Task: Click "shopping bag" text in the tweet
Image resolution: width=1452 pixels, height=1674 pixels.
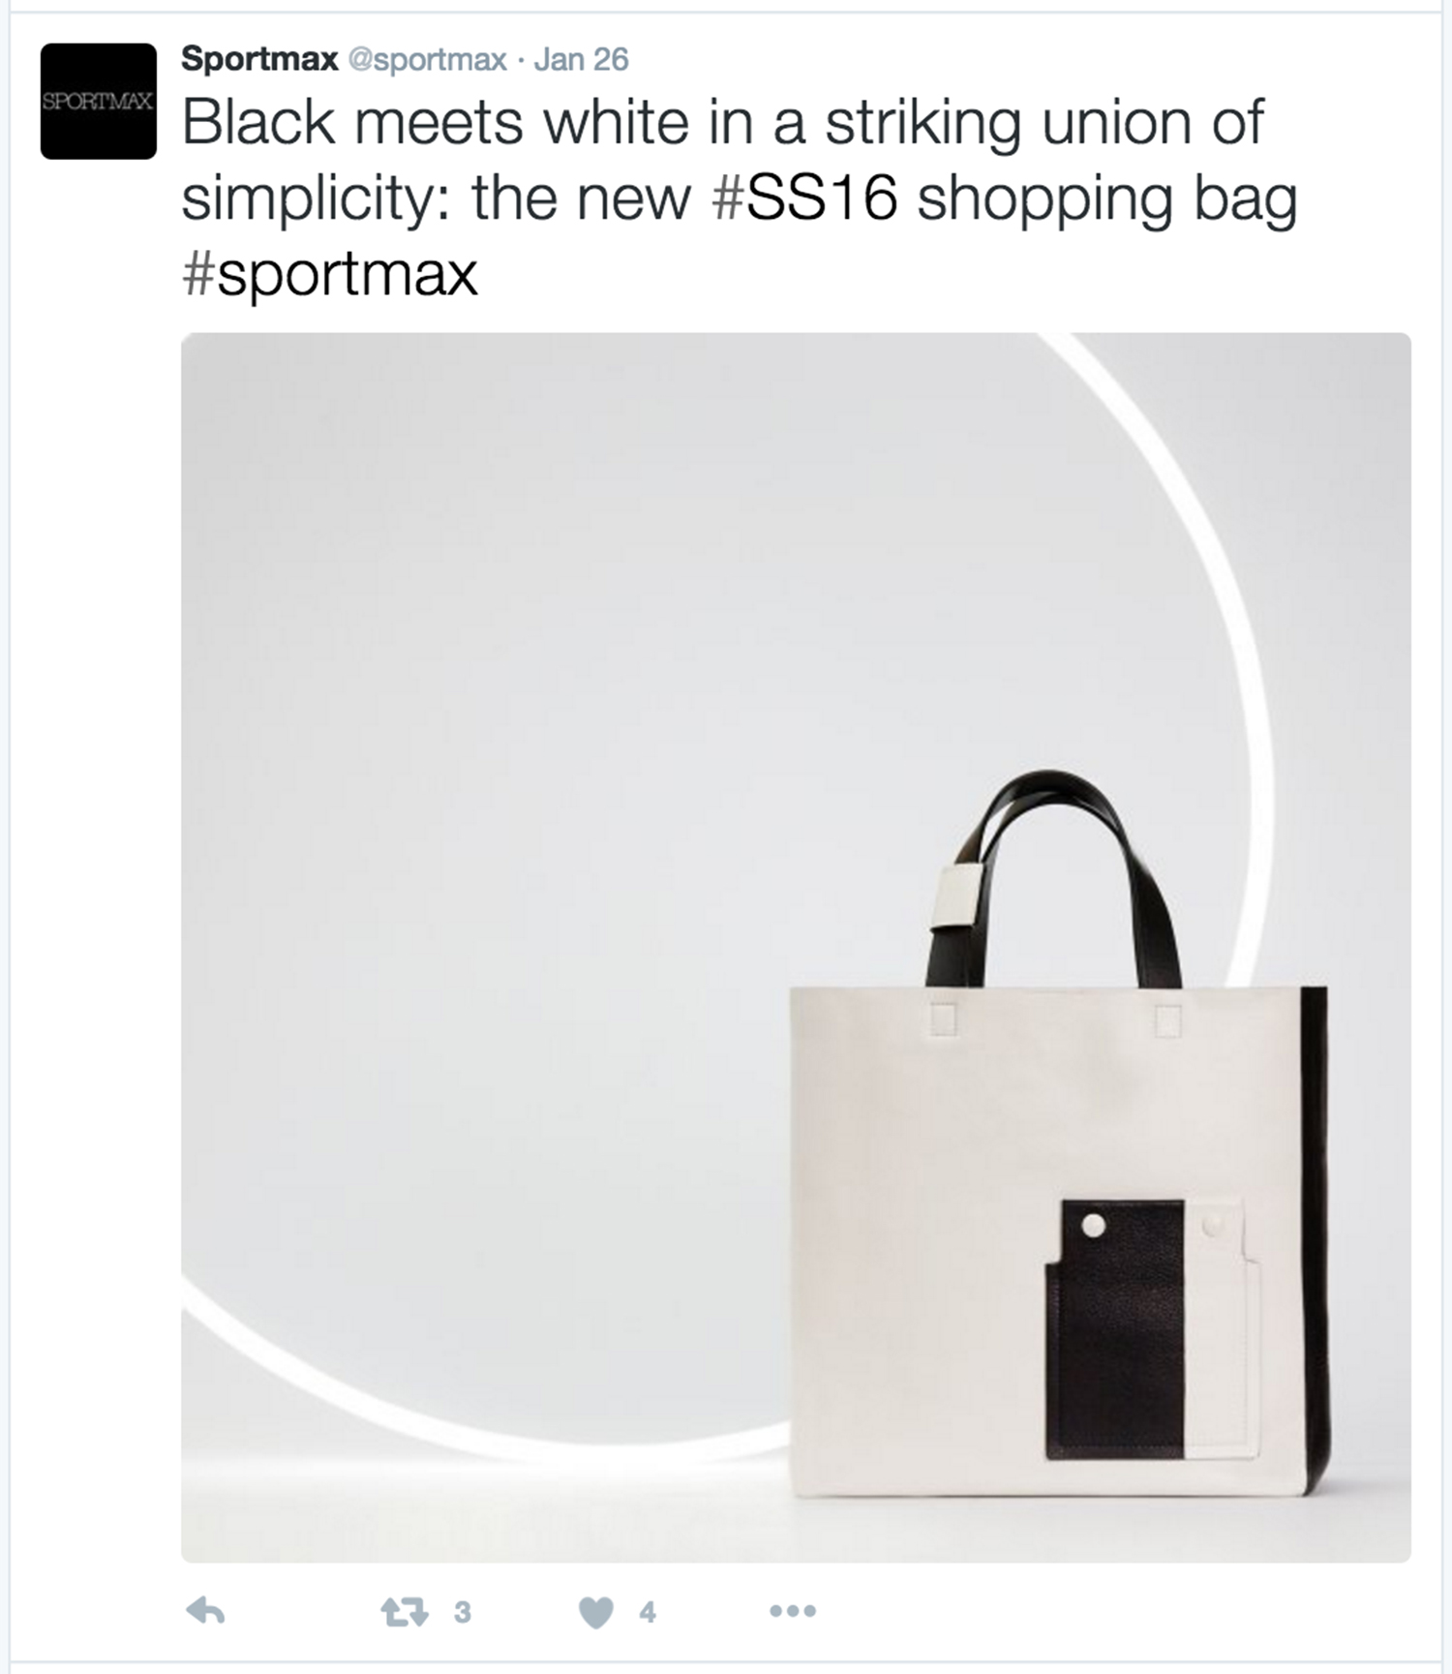Action: point(1106,199)
